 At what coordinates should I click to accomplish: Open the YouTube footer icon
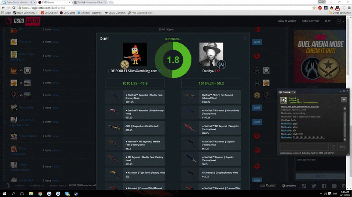point(334,186)
